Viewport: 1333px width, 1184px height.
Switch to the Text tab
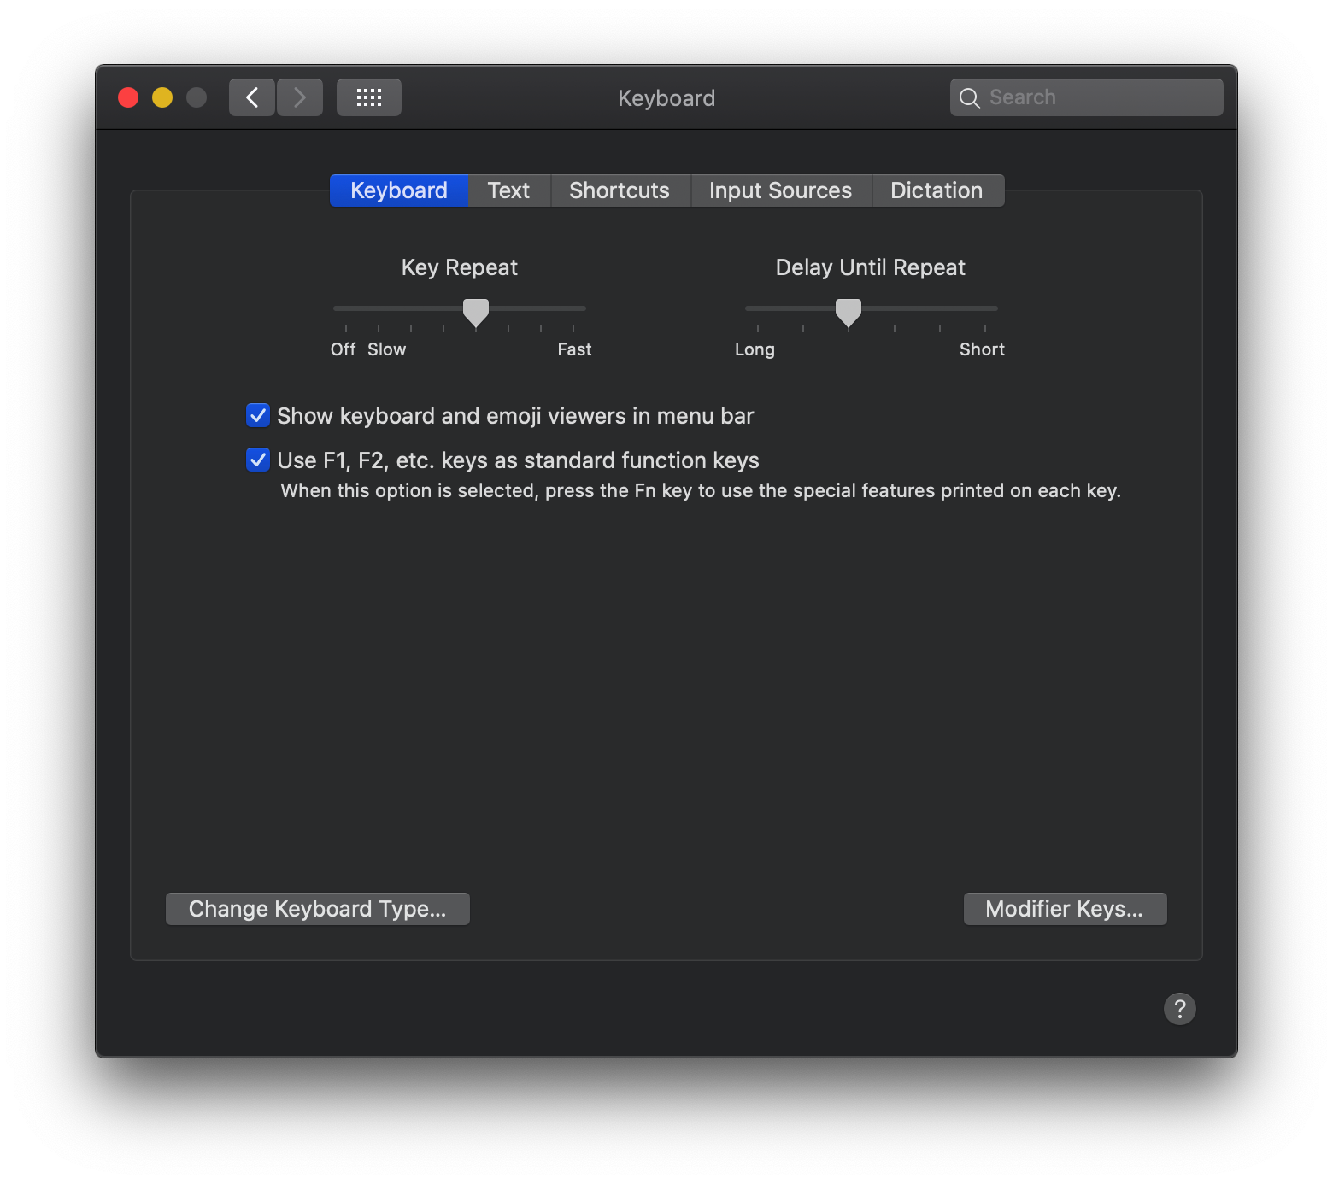(509, 190)
